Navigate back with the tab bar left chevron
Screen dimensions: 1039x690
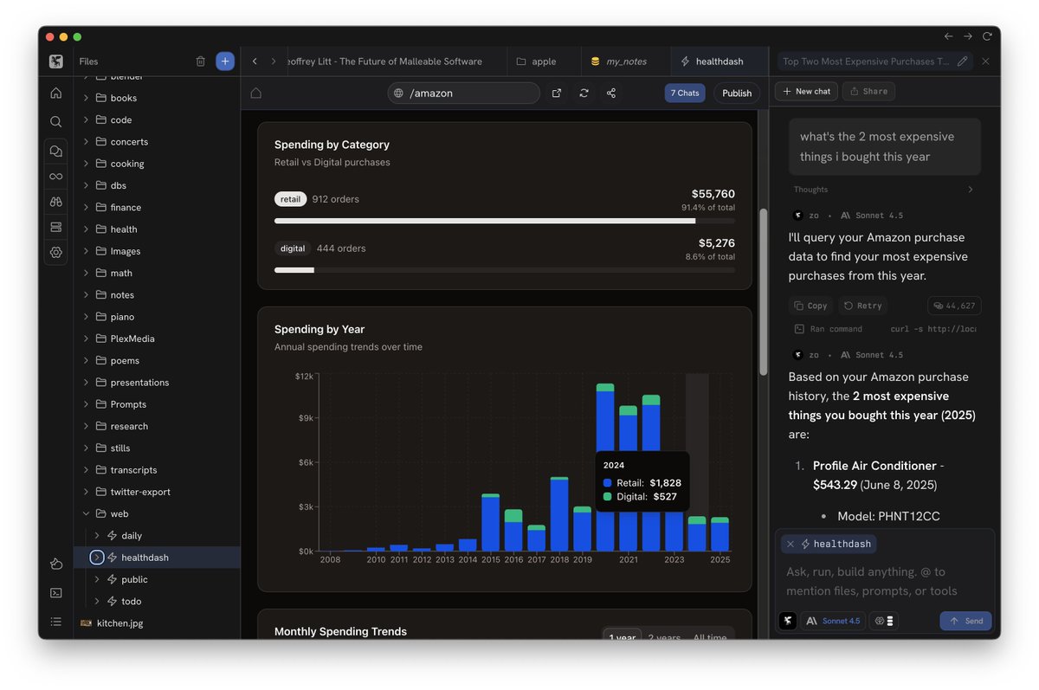(255, 61)
